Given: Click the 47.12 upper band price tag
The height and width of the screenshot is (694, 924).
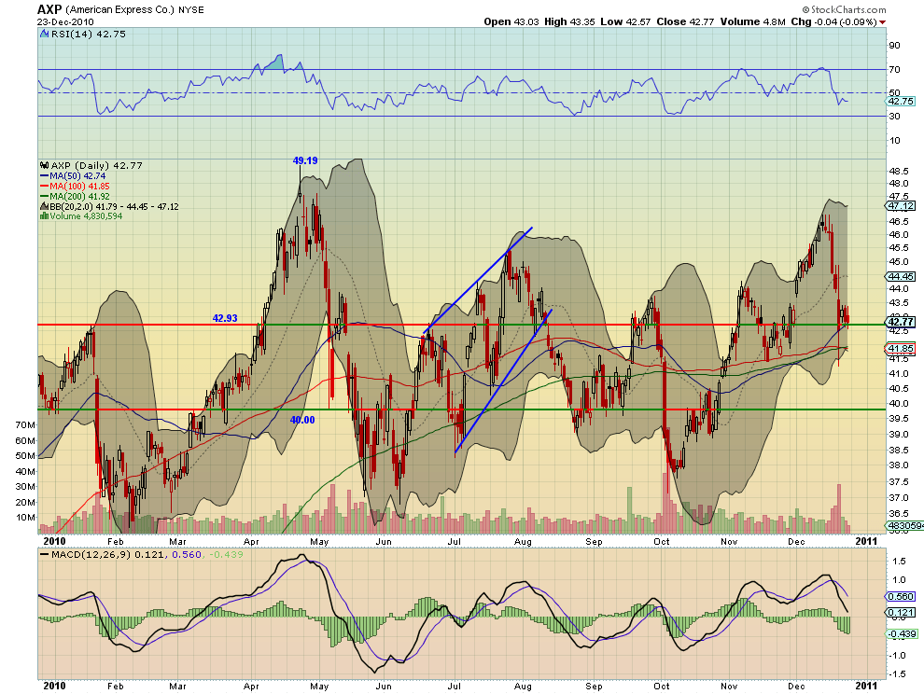Looking at the screenshot, I should (x=901, y=205).
